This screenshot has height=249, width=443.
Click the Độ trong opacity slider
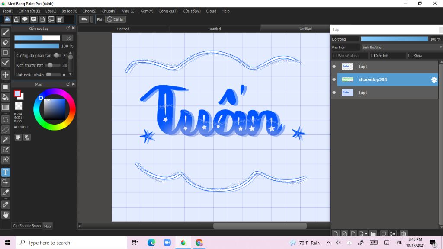click(395, 39)
